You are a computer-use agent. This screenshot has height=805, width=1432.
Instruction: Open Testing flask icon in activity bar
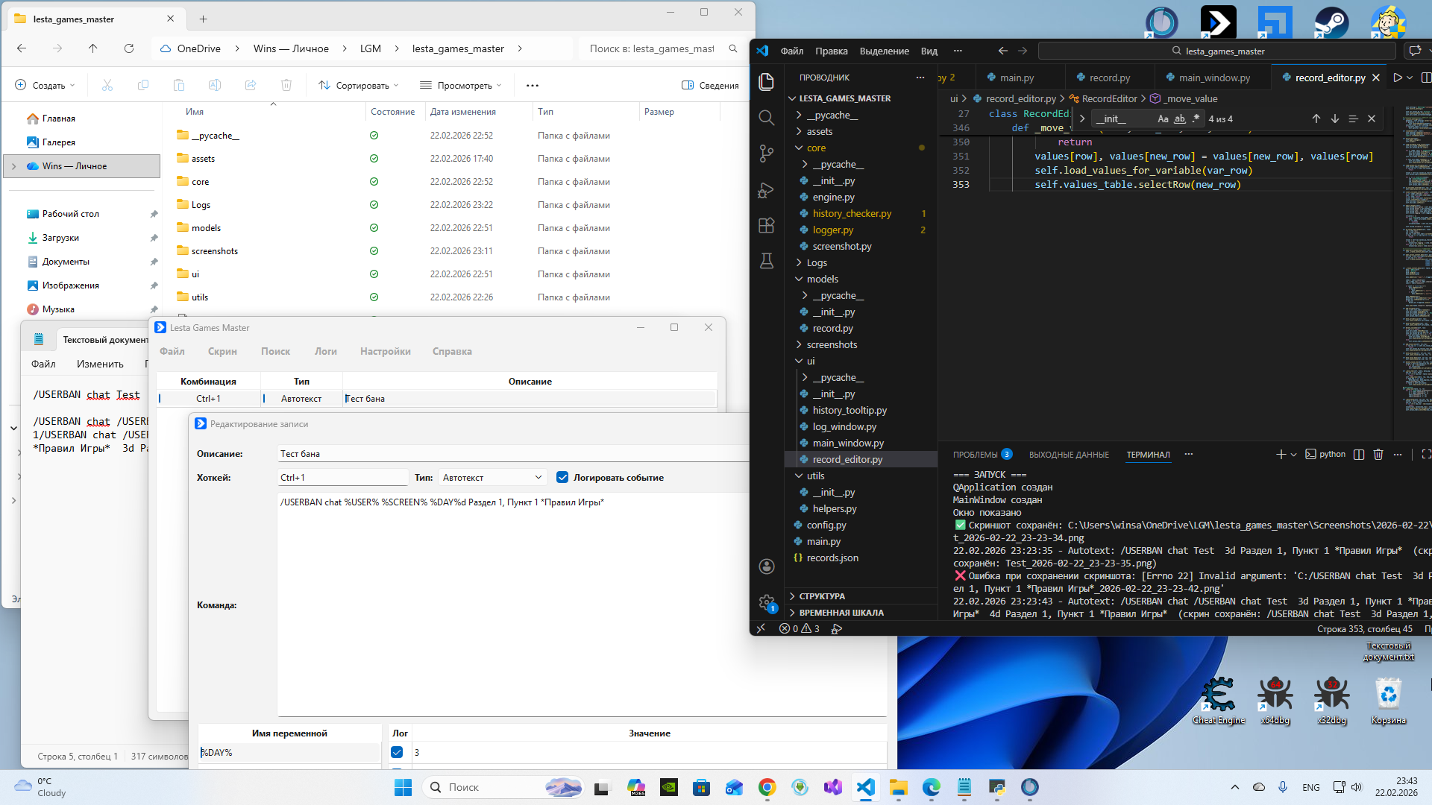766,261
